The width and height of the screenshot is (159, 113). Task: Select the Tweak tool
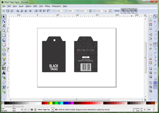pos(4,26)
